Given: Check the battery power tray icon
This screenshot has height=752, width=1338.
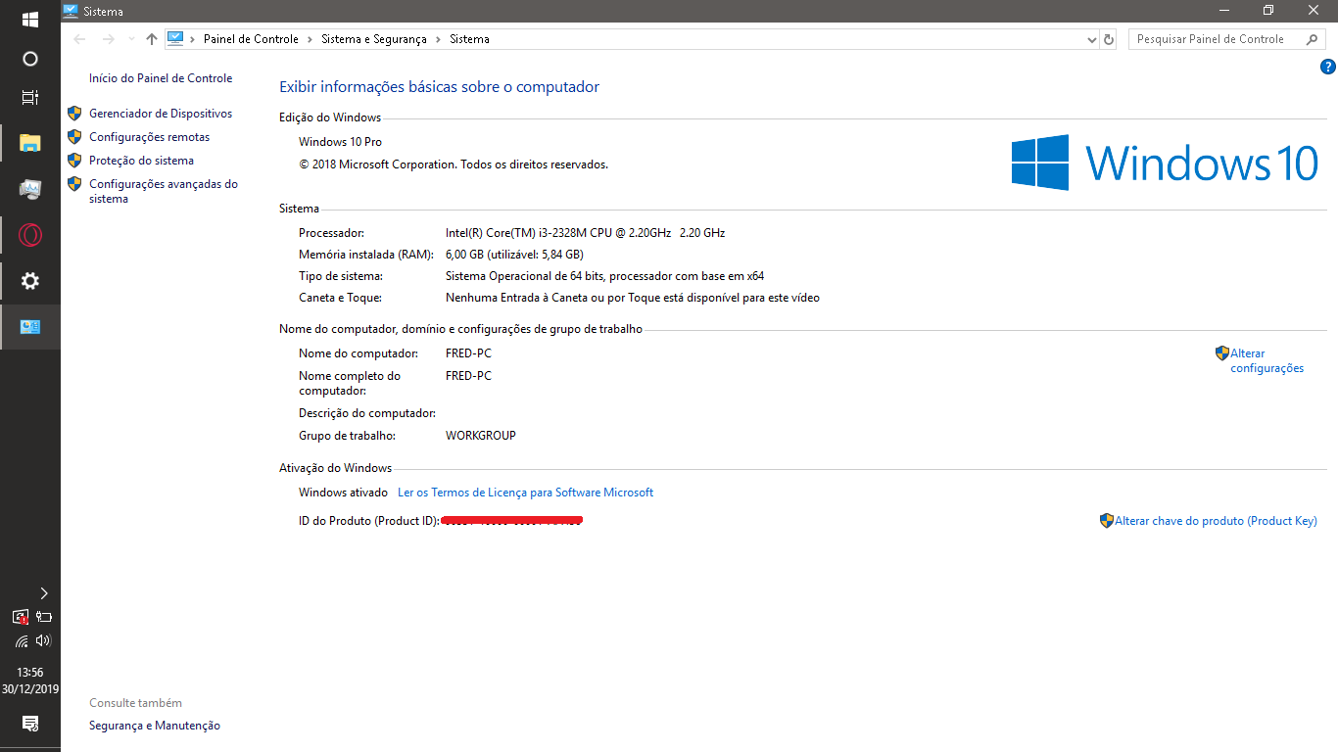Looking at the screenshot, I should [x=43, y=617].
